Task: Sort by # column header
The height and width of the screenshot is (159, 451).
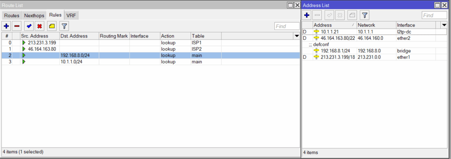Action: (x=7, y=36)
